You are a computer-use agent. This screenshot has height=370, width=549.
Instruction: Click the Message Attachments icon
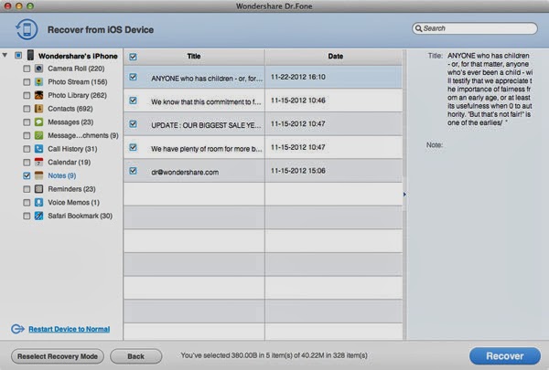pos(38,135)
